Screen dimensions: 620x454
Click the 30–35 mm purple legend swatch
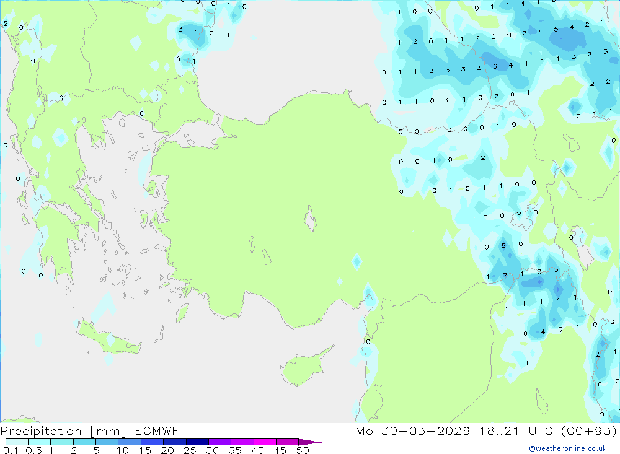coord(220,442)
